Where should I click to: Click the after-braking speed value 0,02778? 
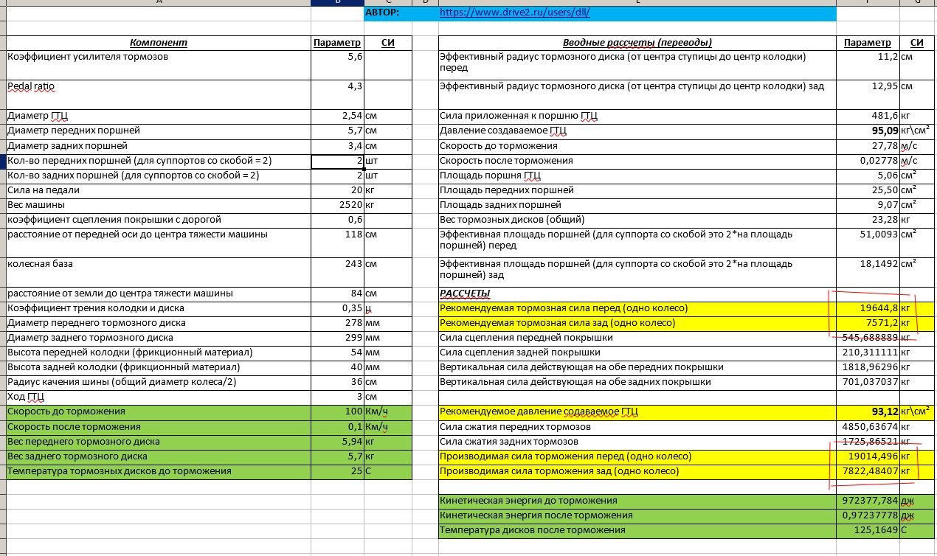coord(868,161)
